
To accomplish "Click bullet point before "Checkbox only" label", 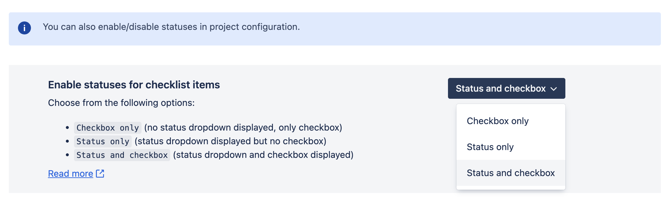I will pyautogui.click(x=67, y=128).
